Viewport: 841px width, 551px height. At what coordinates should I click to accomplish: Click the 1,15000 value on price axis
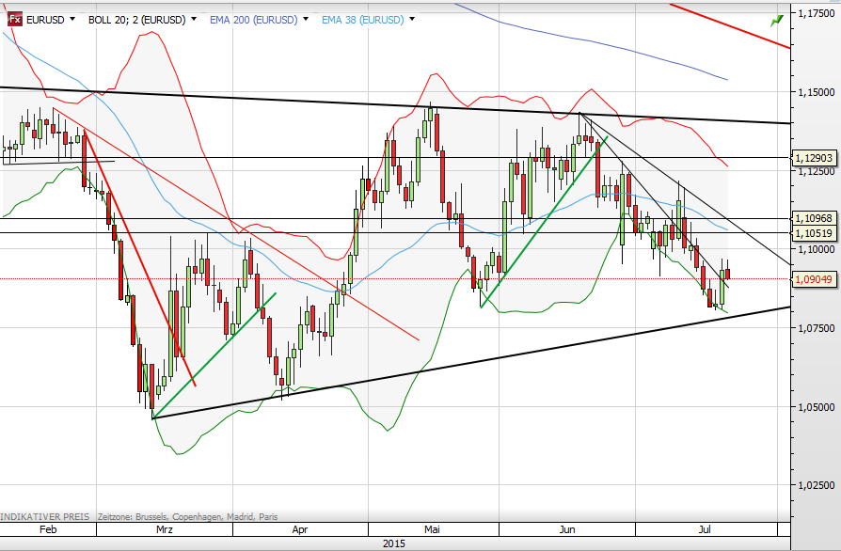click(815, 92)
